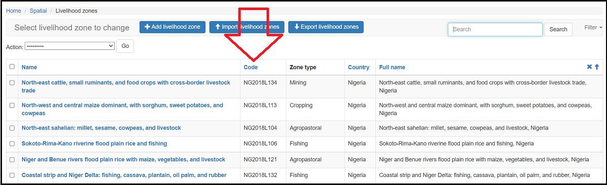The width and height of the screenshot is (607, 185).
Task: Sort by the Country column header
Action: pos(359,67)
